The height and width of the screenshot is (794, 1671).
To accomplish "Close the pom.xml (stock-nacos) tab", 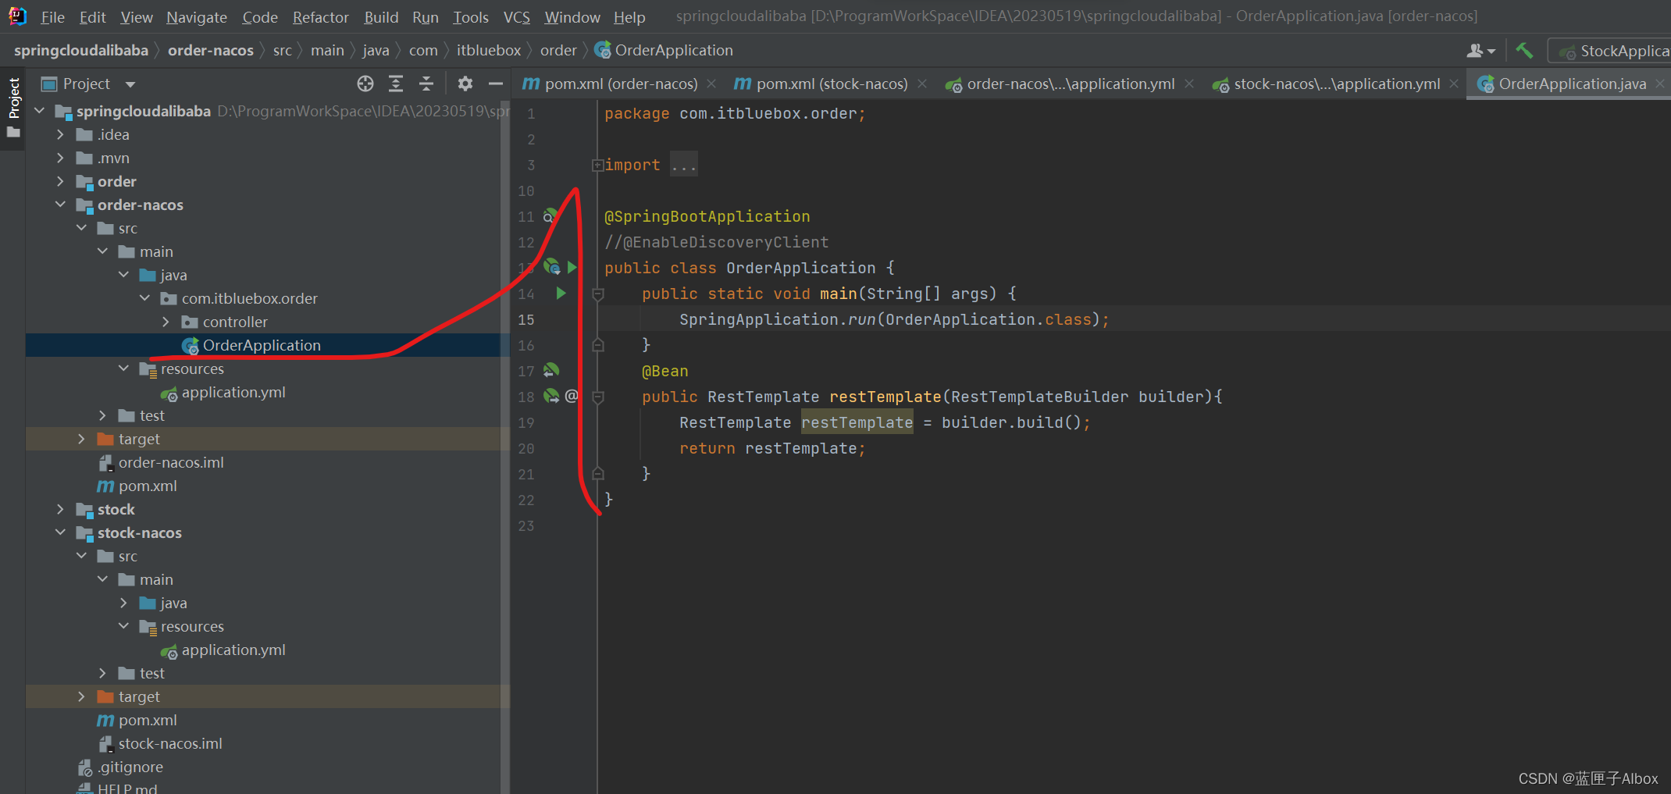I will [x=922, y=84].
